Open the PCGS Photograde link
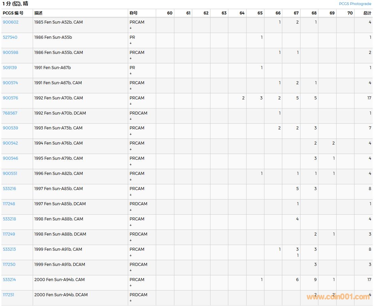This screenshot has height=306, width=374. pyautogui.click(x=355, y=4)
